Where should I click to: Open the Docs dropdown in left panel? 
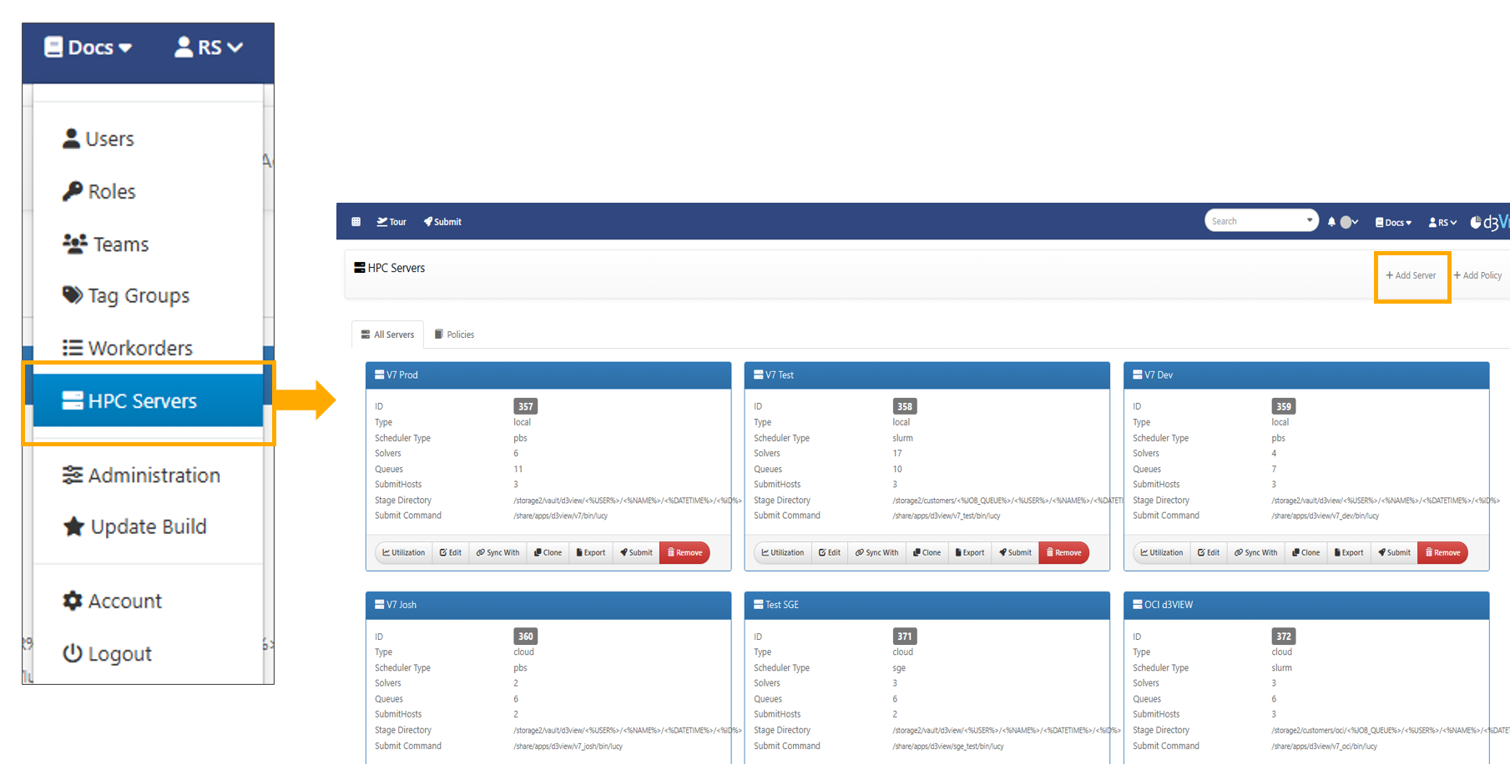88,48
